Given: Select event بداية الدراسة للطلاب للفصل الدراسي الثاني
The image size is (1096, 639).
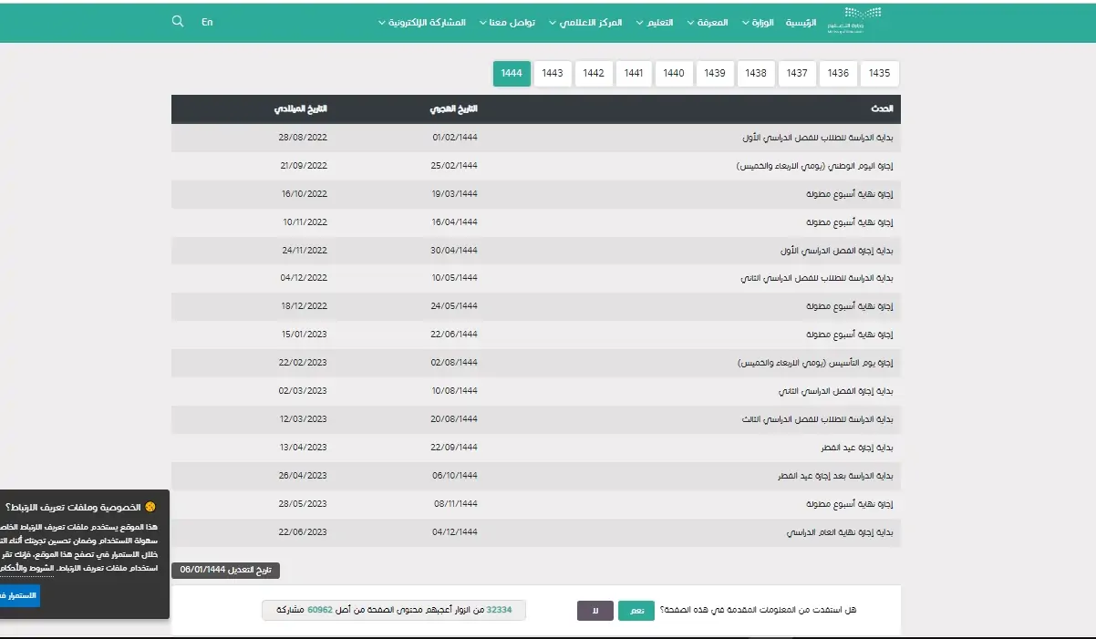Looking at the screenshot, I should [x=817, y=278].
